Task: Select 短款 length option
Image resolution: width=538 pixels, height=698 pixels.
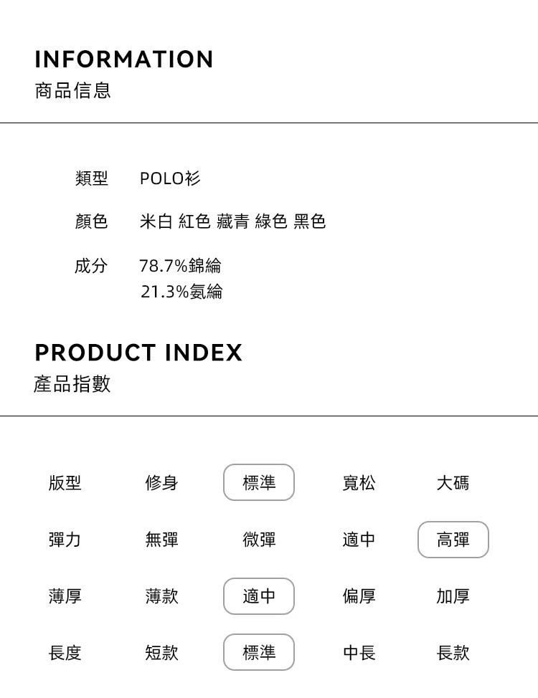Action: [161, 652]
